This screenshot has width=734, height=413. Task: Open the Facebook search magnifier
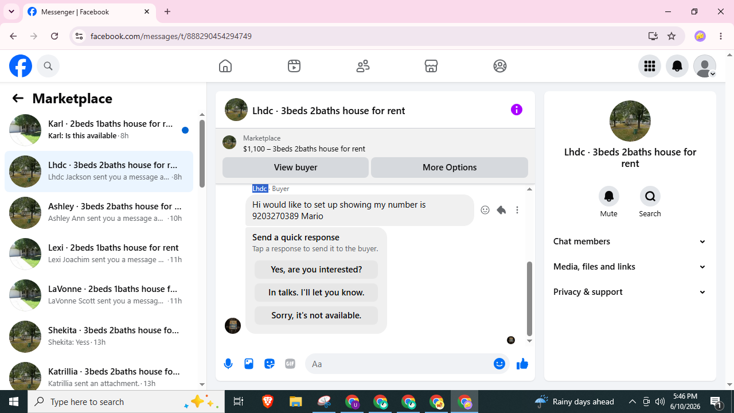pyautogui.click(x=48, y=66)
